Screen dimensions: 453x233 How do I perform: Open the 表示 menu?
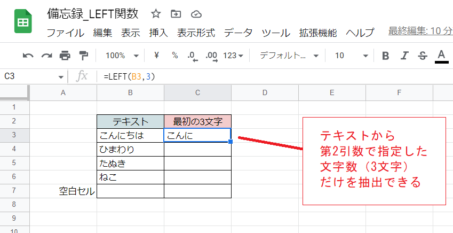click(x=131, y=33)
